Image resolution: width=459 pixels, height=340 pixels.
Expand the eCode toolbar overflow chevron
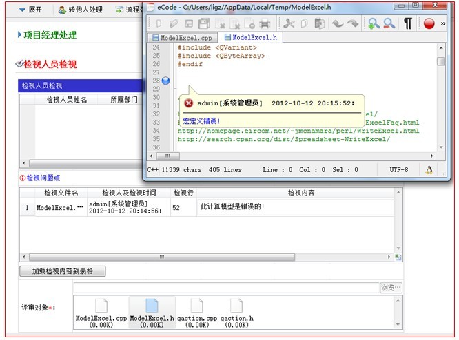442,23
